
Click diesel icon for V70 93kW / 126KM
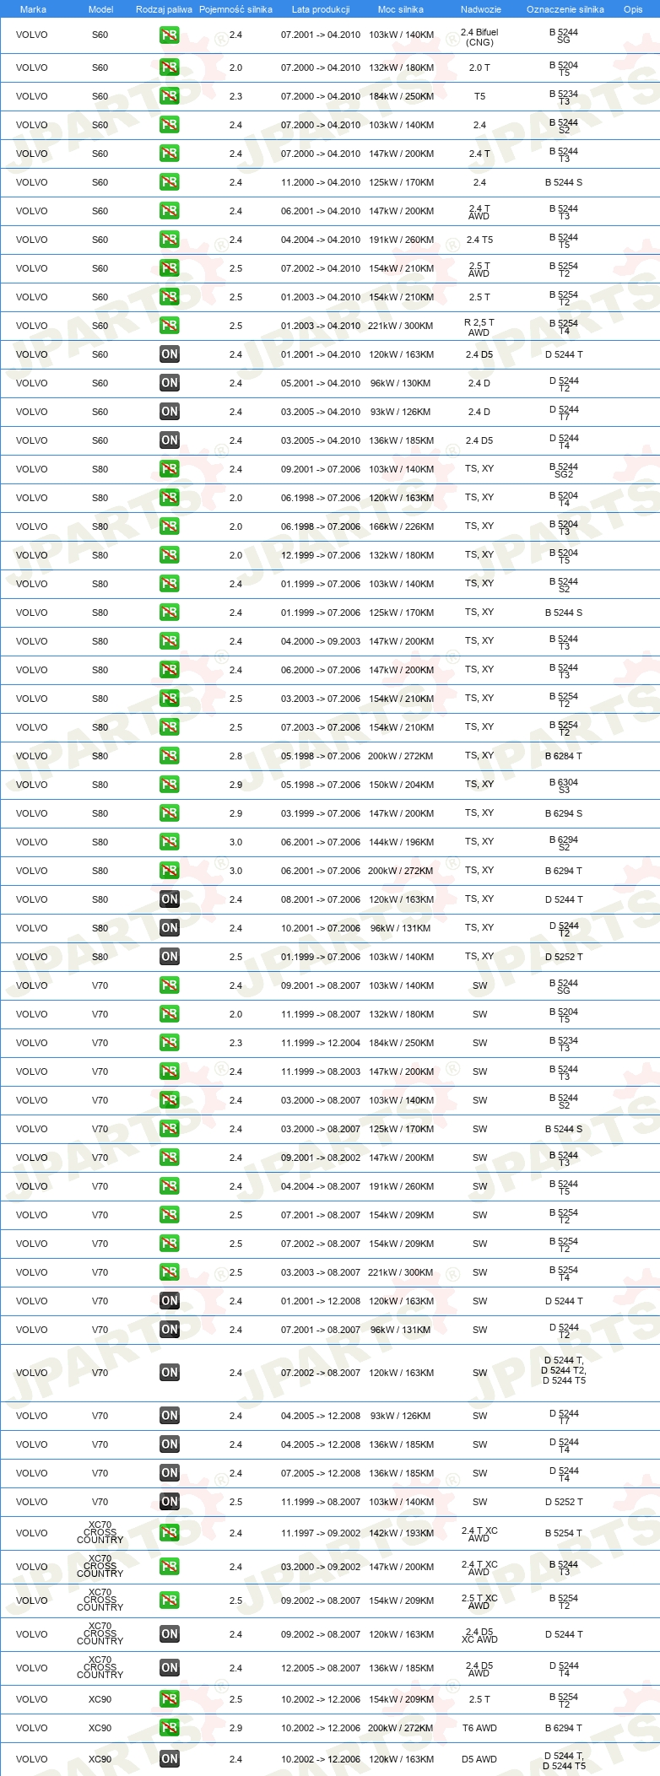pos(170,1416)
